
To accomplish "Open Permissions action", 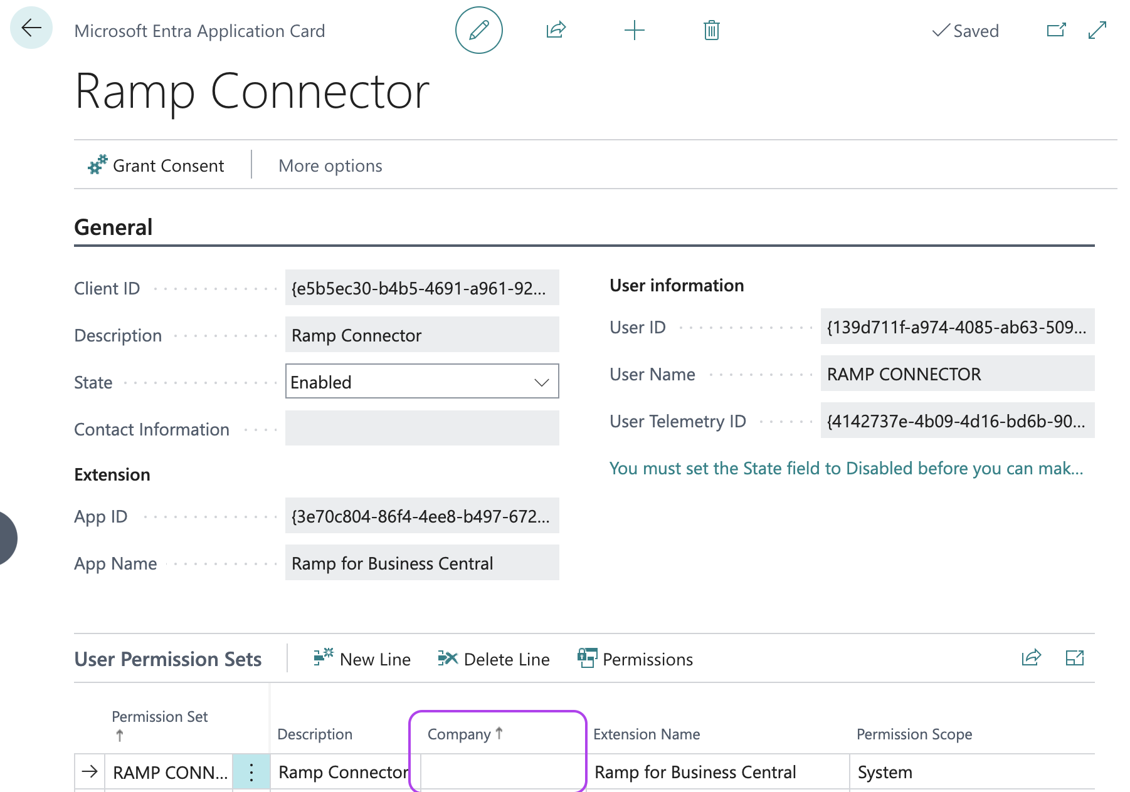I will click(x=635, y=659).
